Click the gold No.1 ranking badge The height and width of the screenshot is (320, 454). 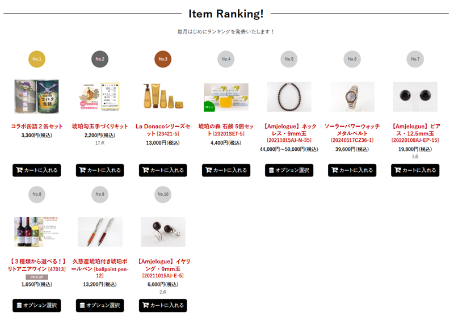[x=37, y=59]
